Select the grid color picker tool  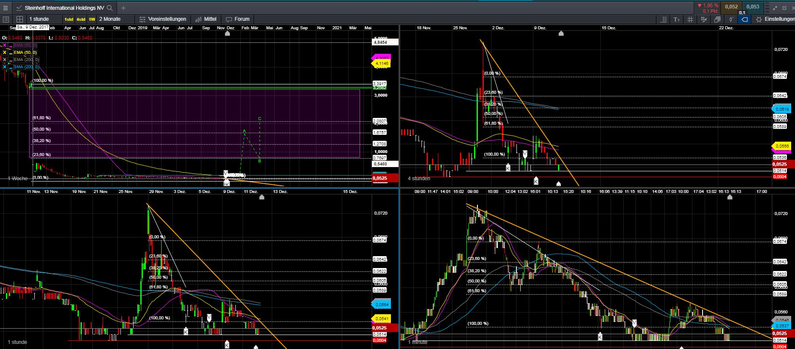[704, 20]
